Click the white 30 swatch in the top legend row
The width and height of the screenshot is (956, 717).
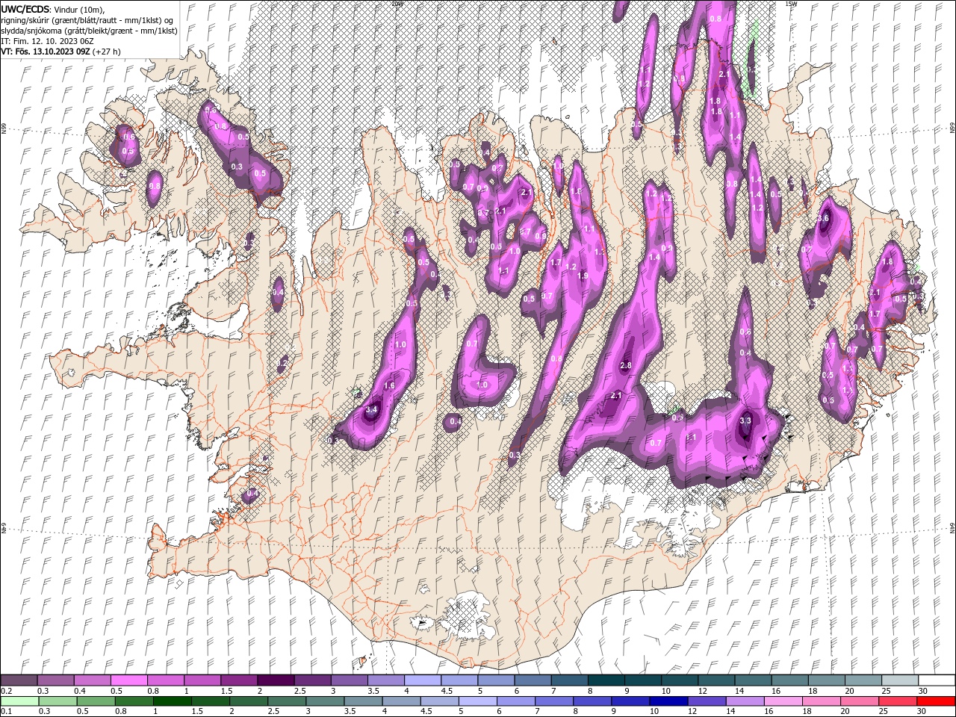click(936, 680)
